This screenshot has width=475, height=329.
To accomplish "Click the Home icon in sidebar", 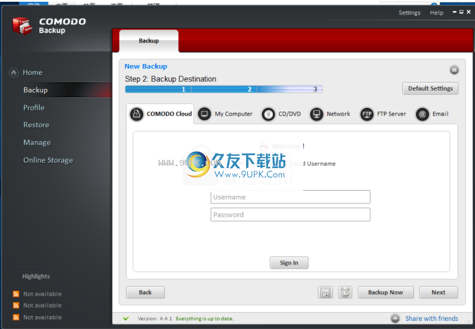I will [x=13, y=73].
